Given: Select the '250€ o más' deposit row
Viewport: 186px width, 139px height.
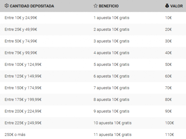Looking at the screenshot, I should pyautogui.click(x=93, y=134).
